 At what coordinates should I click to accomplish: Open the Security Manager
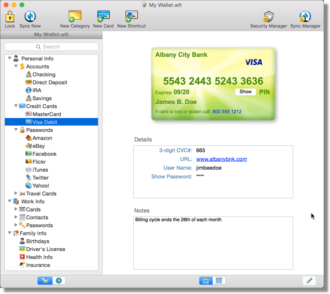coord(269,16)
